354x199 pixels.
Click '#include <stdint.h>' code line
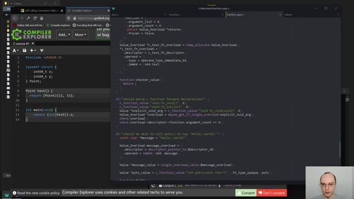44,57
